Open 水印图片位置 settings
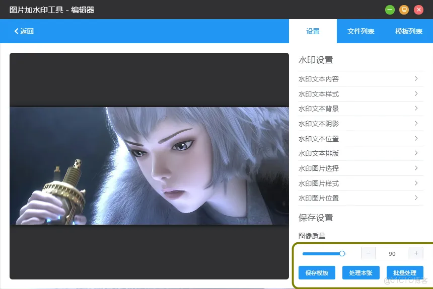The image size is (433, 289). pyautogui.click(x=360, y=198)
